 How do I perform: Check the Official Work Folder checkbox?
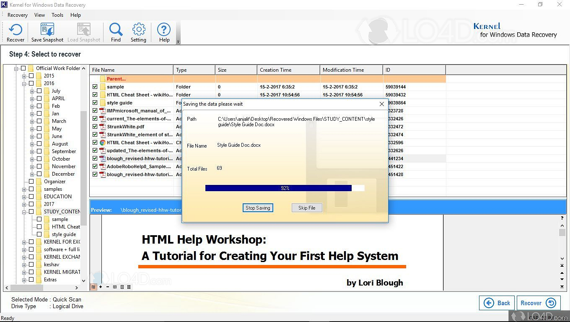coord(23,68)
